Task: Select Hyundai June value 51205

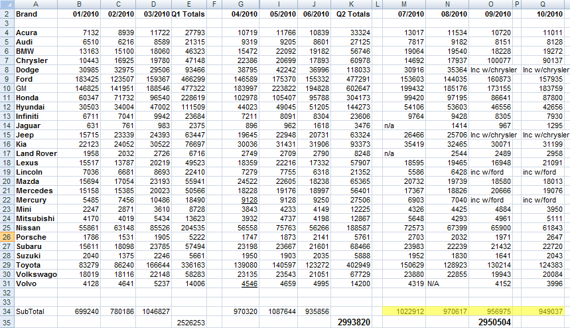Action: [x=314, y=107]
